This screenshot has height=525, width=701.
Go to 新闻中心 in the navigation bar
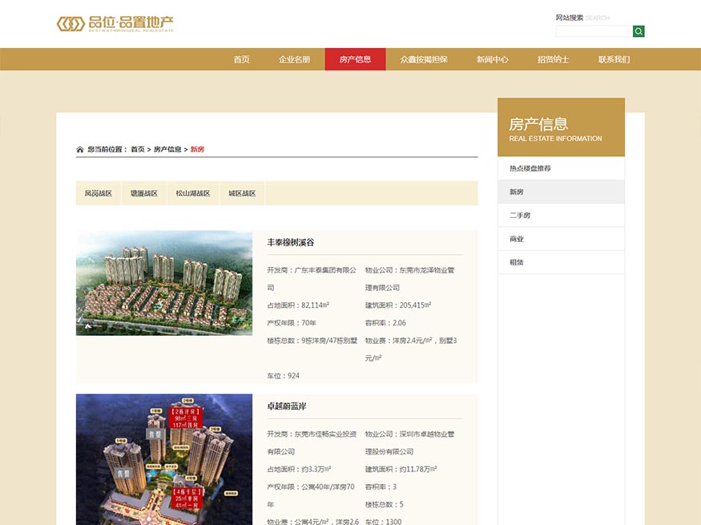coord(492,59)
